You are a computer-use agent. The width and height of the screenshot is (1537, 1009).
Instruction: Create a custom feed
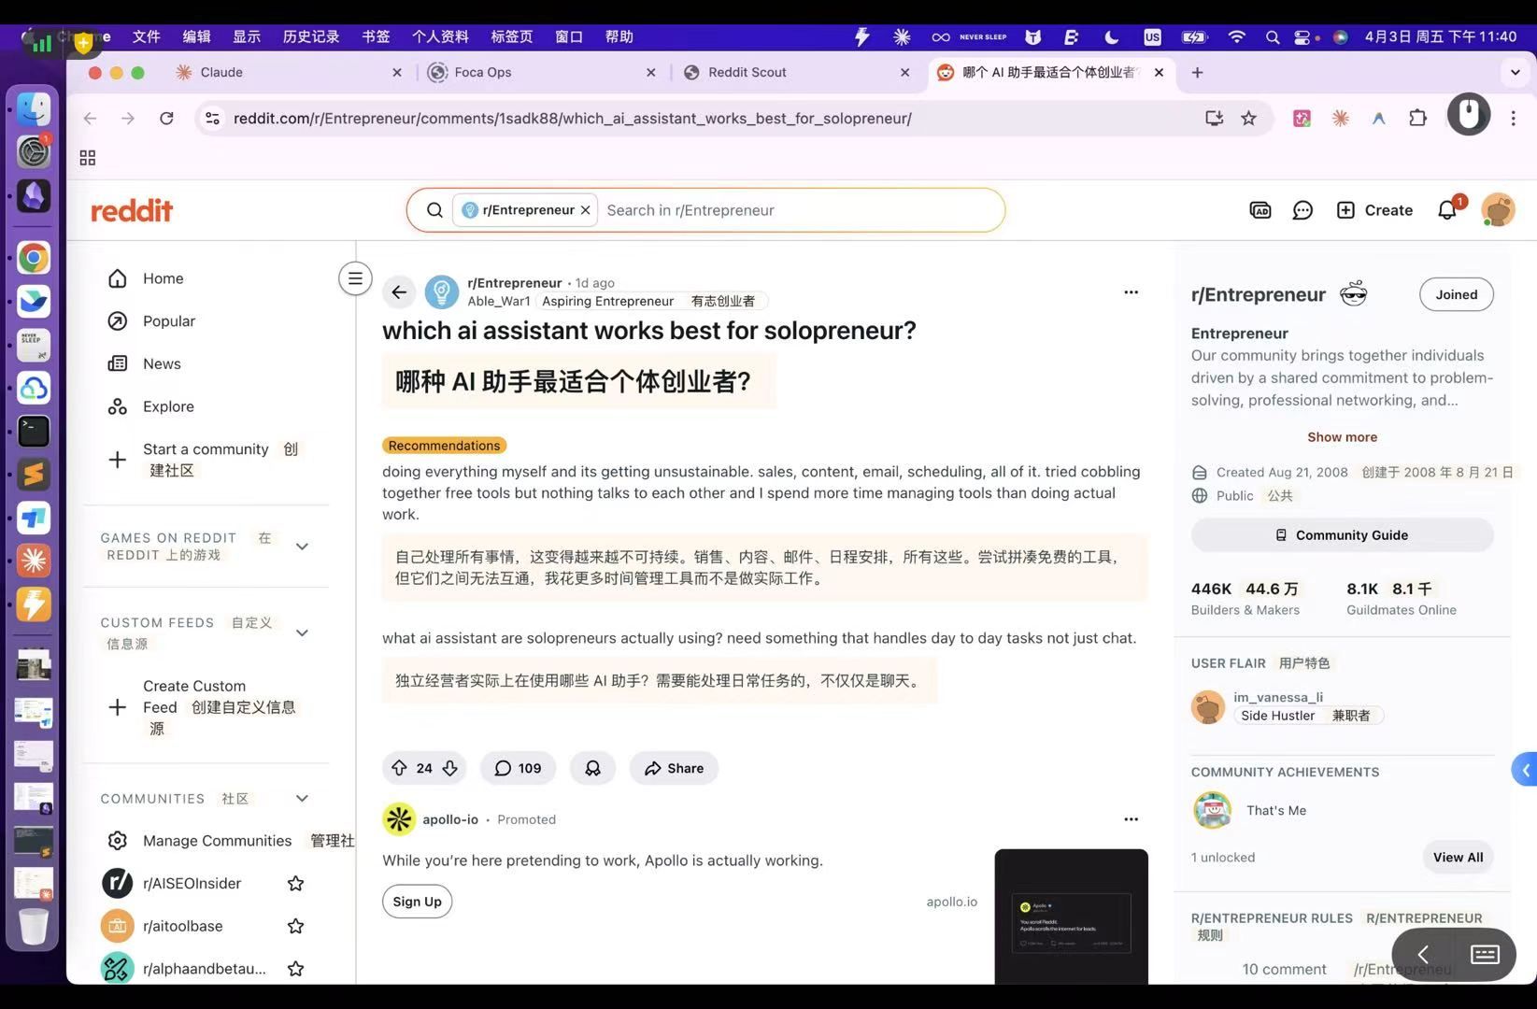pos(205,707)
